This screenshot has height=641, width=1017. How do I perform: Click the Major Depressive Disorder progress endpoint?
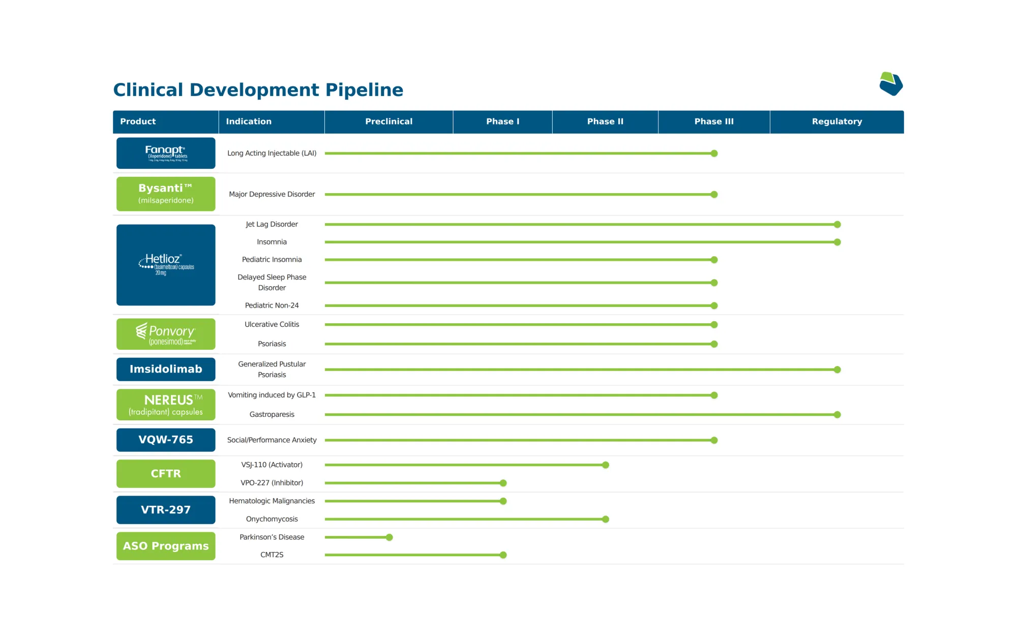pos(714,195)
